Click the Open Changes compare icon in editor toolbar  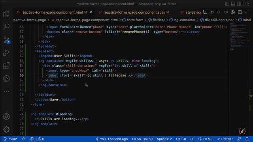[205, 12]
